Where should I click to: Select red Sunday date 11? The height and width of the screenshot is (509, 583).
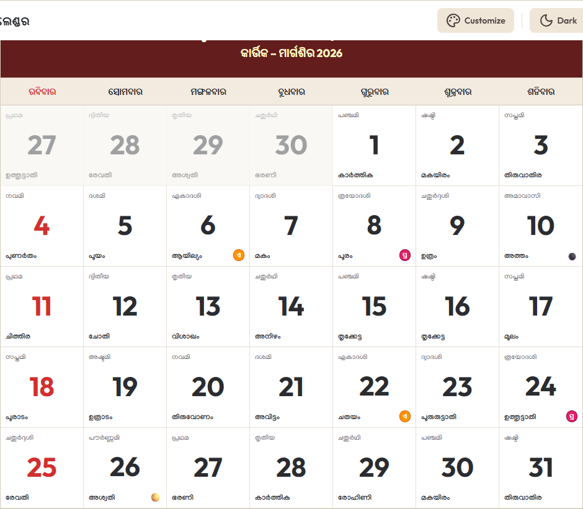42,307
